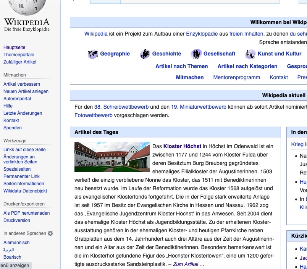Download page via Als PDF herunterladen
Viewport: 307px width, 269px height.
coord(26,213)
